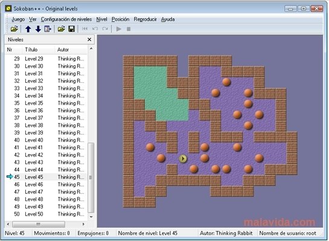This screenshot has width=329, height=241.
Task: Select Level 35 in the list
Action: point(46,103)
